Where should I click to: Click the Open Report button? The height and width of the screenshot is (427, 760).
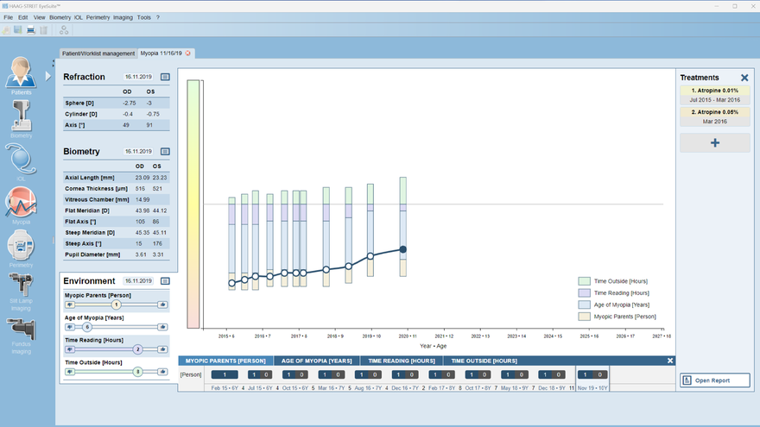[713, 380]
